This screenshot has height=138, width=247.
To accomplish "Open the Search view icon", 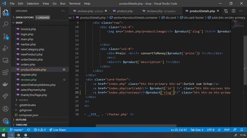I will click(5, 24).
